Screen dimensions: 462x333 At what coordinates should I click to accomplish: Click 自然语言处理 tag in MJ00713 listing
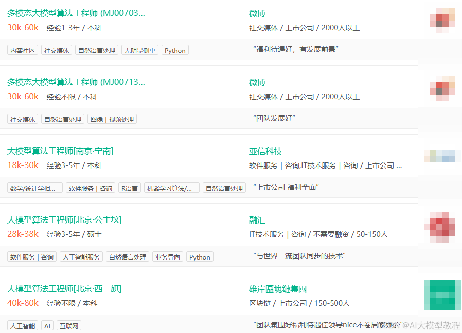[63, 119]
